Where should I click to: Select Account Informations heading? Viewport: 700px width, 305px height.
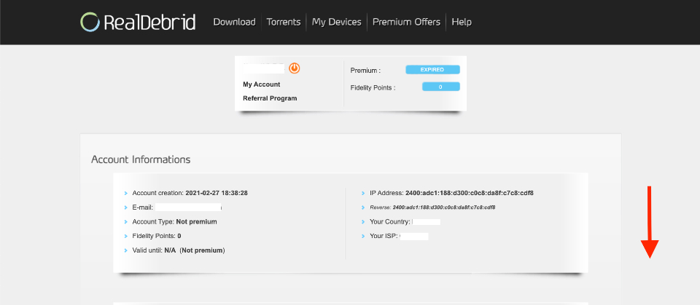[x=141, y=159]
